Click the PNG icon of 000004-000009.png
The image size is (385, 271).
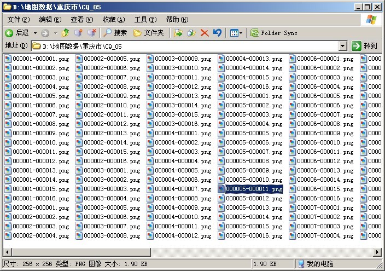click(150, 208)
